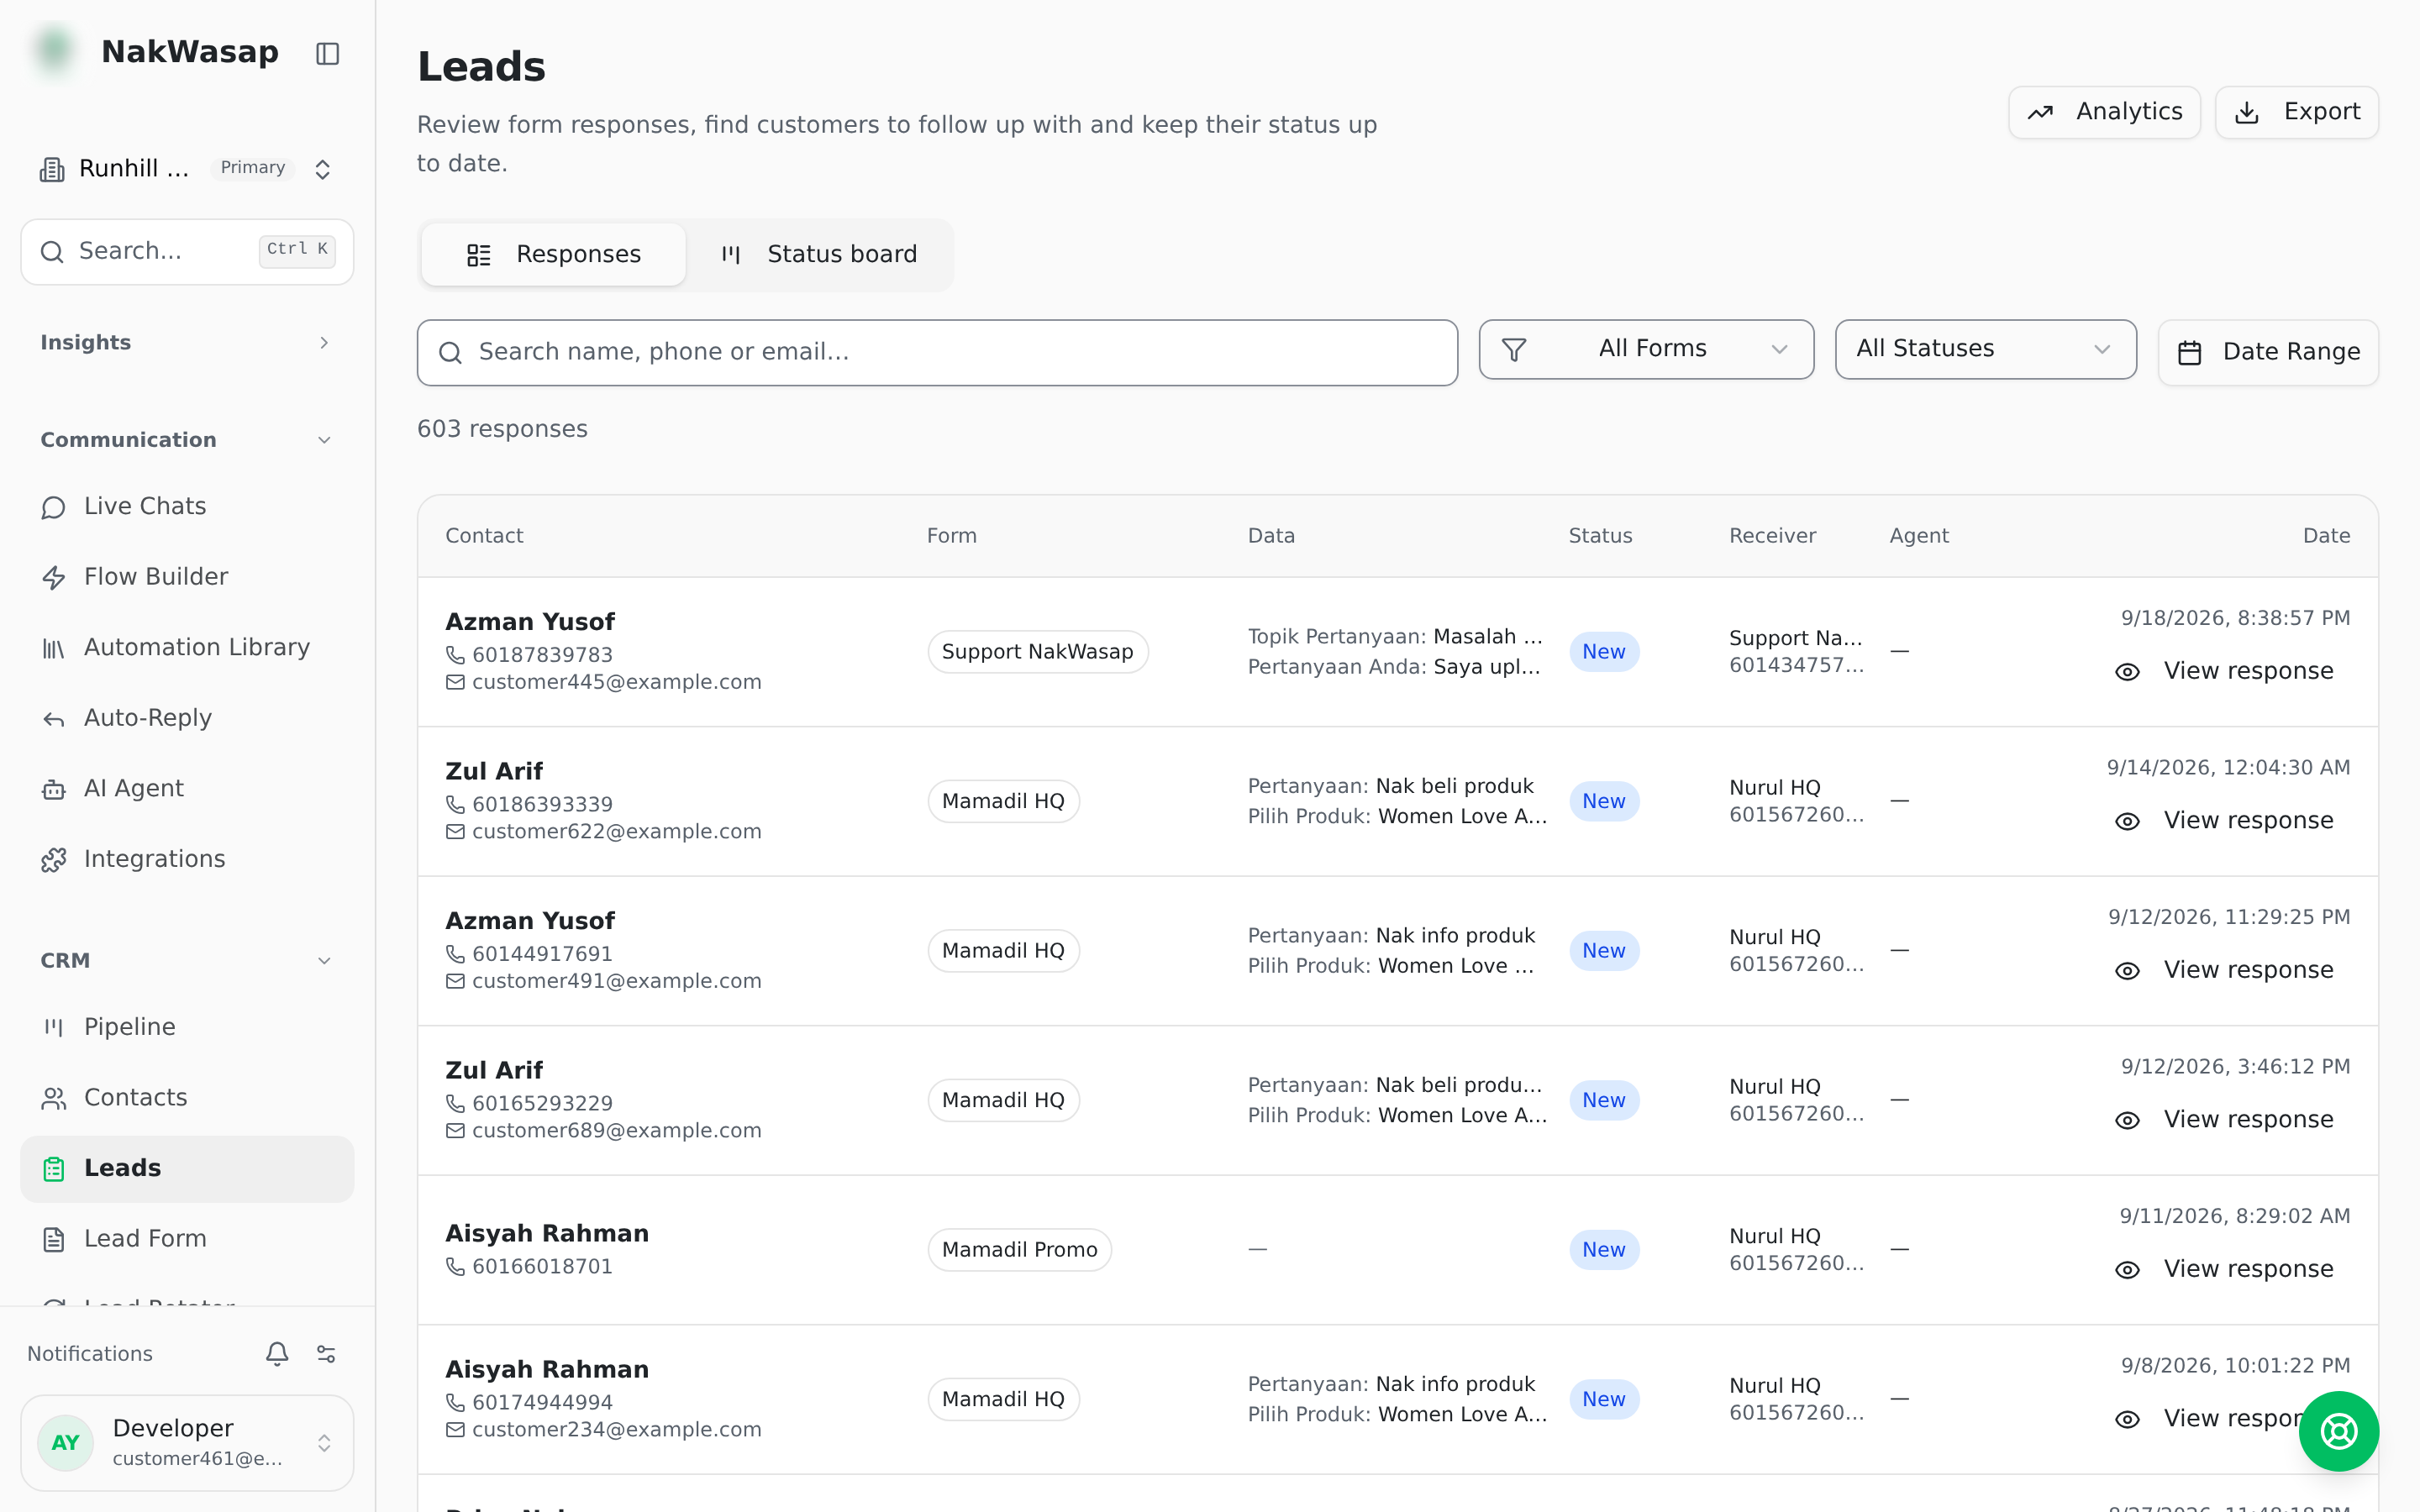Click the NakWasap logo avatar

point(55,50)
